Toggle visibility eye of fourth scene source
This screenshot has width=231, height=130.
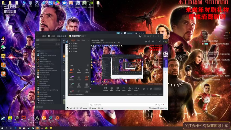coord(69,51)
